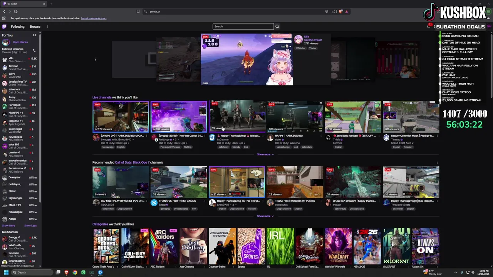Screen dimensions: 493x277
Task: Click the zoom magnifier icon in address bar
Action: click(327, 12)
